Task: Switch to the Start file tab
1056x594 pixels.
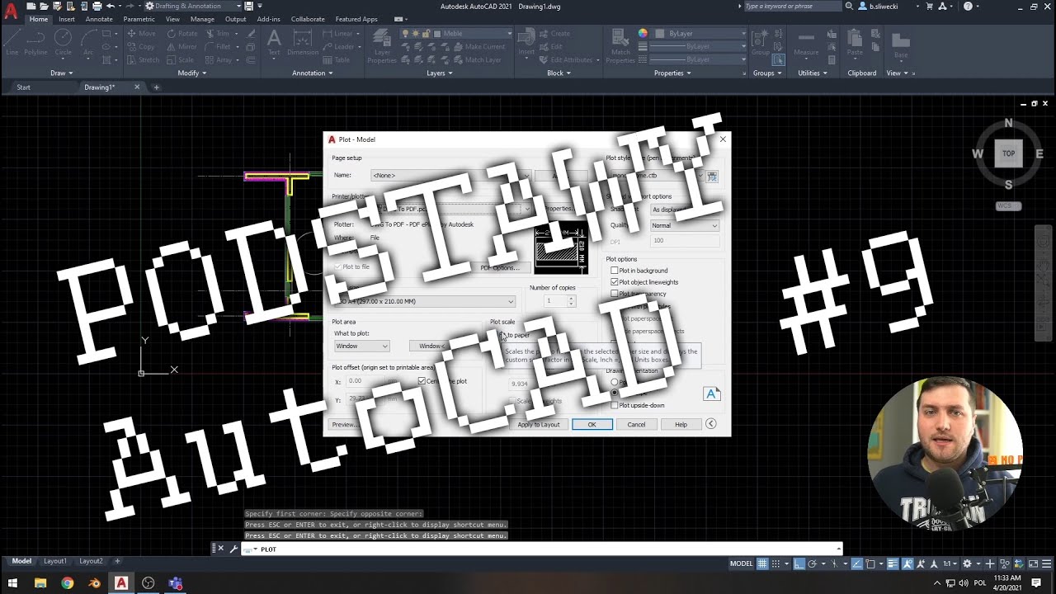Action: tap(23, 87)
